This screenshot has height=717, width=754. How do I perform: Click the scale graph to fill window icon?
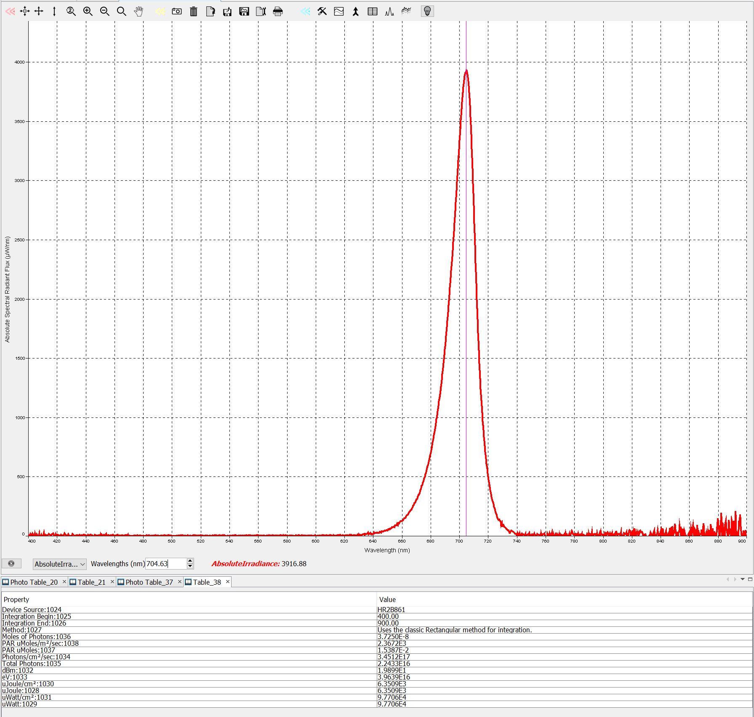point(25,11)
